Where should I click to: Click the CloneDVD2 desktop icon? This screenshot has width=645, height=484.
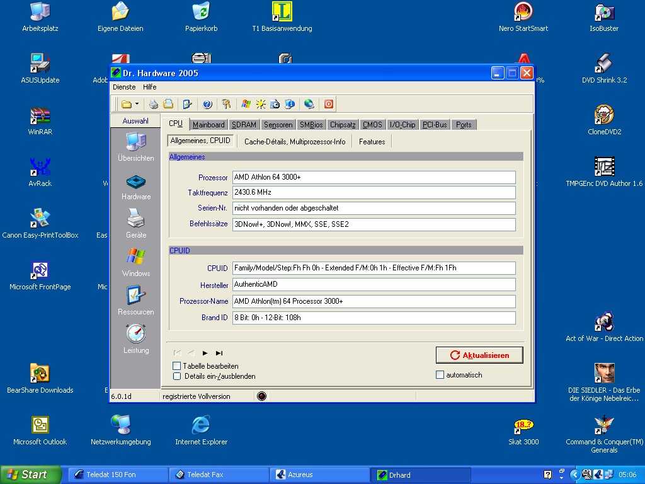604,120
